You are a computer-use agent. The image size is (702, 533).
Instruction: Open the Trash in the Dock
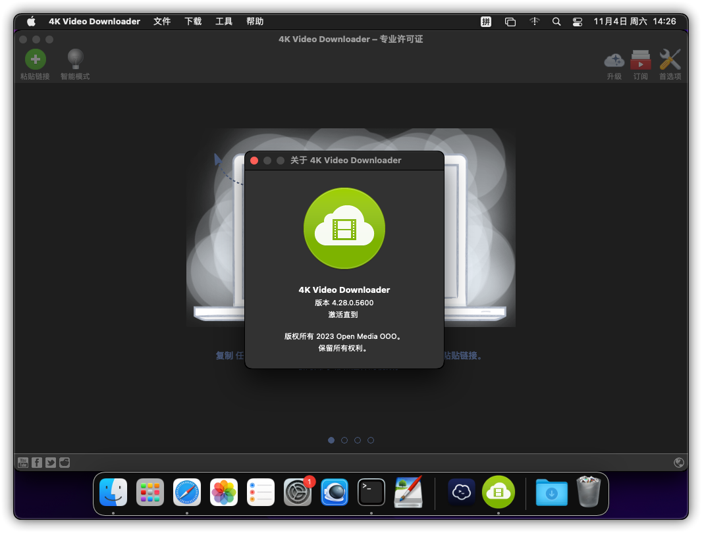pyautogui.click(x=588, y=492)
